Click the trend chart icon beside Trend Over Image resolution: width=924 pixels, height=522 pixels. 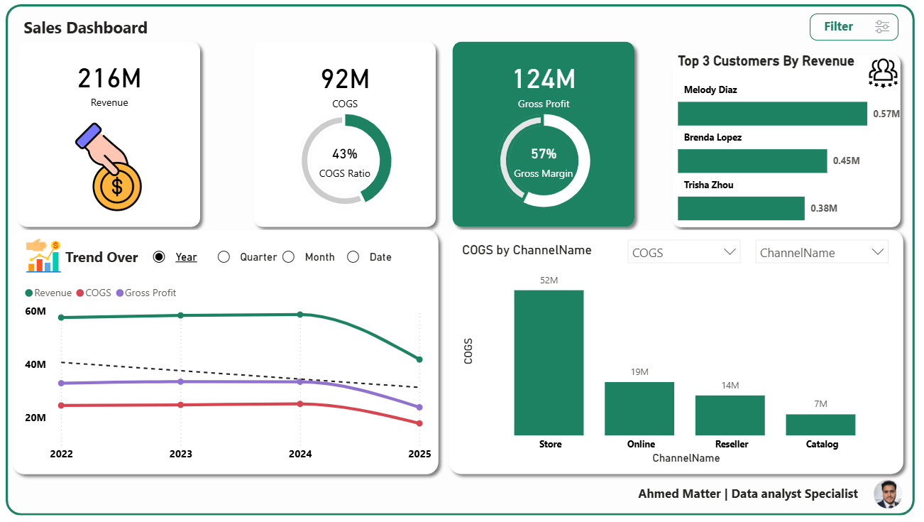(43, 256)
